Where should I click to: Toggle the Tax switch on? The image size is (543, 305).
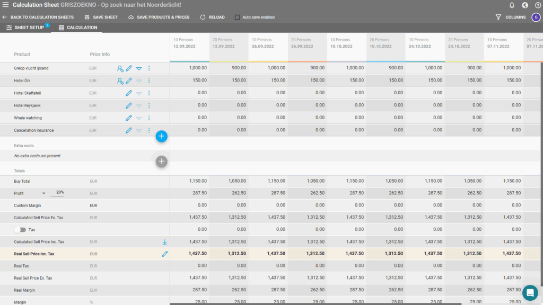20,230
